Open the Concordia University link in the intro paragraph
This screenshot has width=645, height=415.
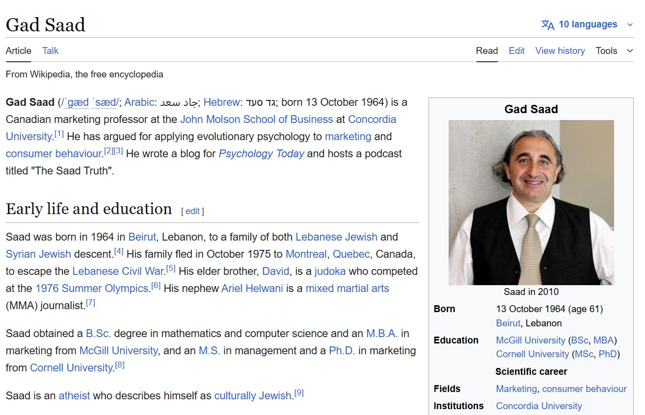point(201,128)
